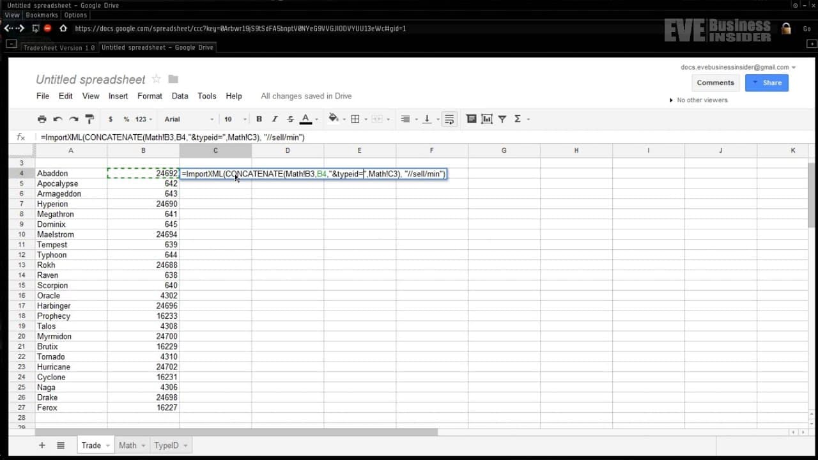
Task: Toggle italic formatting
Action: pyautogui.click(x=275, y=119)
